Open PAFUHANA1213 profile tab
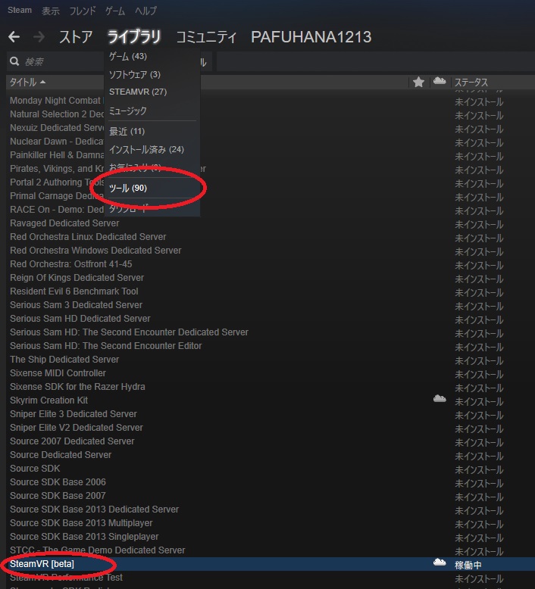Image resolution: width=535 pixels, height=589 pixels. (311, 37)
